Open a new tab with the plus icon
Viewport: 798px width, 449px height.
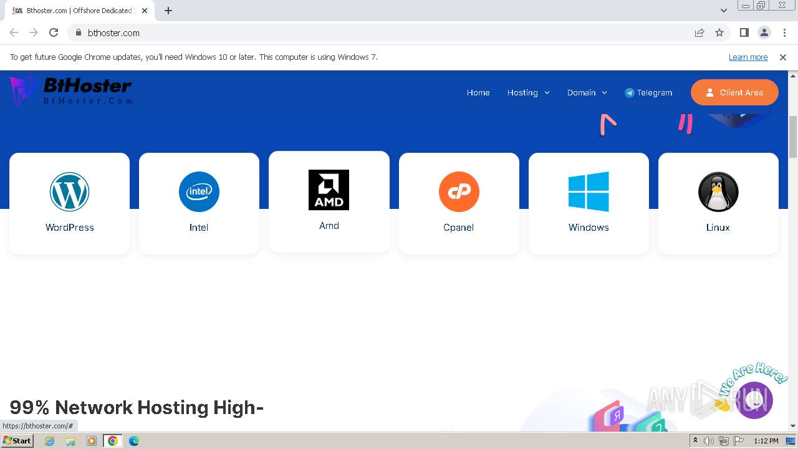(x=168, y=11)
